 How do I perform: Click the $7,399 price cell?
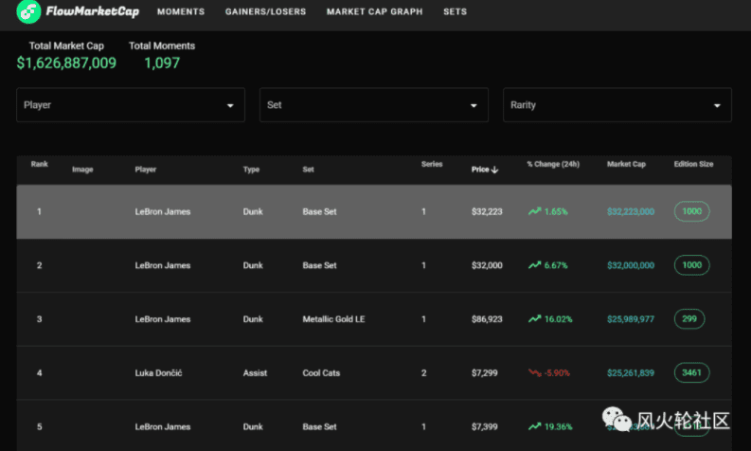coord(484,426)
